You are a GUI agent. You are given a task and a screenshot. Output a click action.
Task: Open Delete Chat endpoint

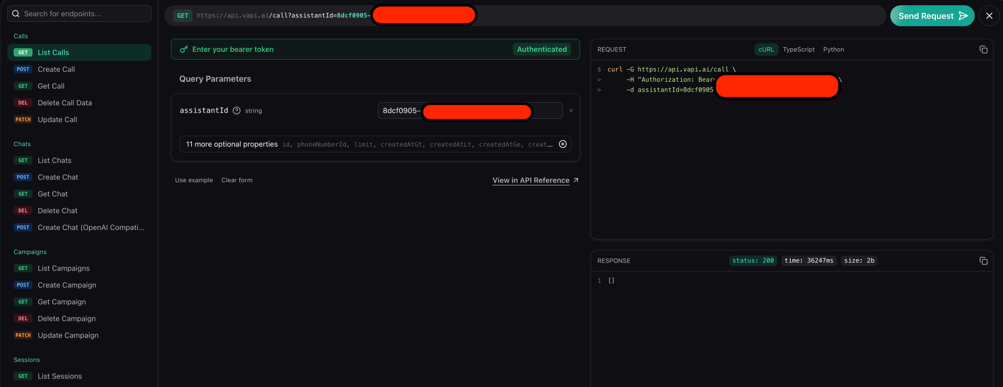[79, 211]
